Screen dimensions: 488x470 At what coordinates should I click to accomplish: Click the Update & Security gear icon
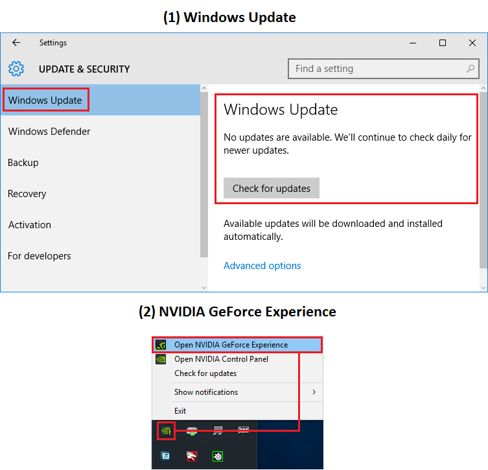[16, 69]
